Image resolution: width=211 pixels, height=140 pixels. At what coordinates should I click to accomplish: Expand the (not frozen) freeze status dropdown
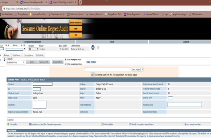click(x=137, y=69)
